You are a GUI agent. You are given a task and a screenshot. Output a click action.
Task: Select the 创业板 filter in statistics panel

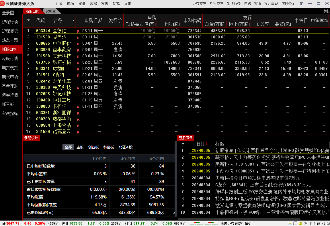coord(93,147)
